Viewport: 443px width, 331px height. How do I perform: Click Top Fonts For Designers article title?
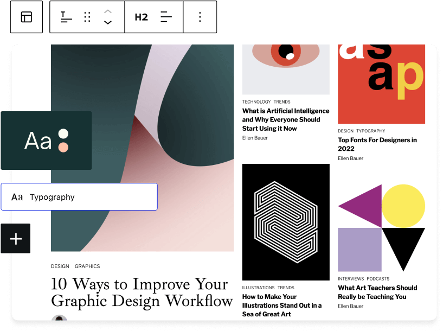[x=377, y=144]
